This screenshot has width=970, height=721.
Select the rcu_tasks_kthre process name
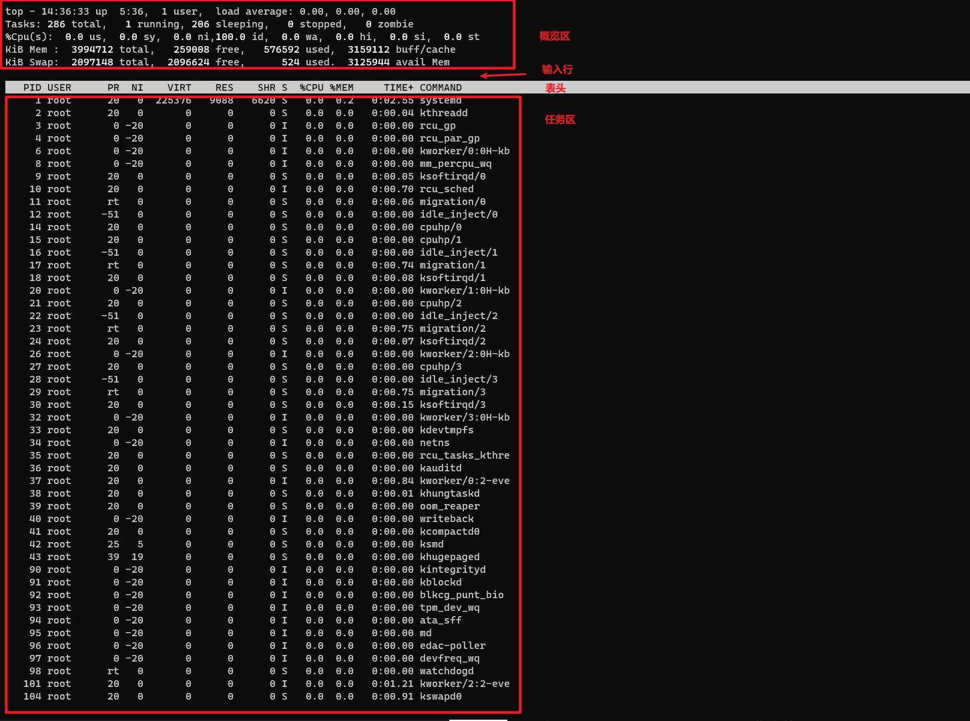click(465, 455)
